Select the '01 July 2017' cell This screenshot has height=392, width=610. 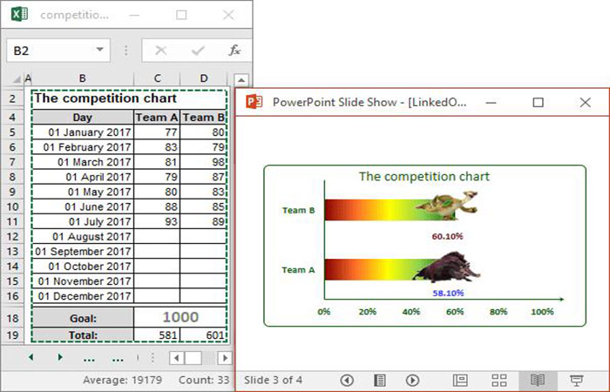point(83,221)
